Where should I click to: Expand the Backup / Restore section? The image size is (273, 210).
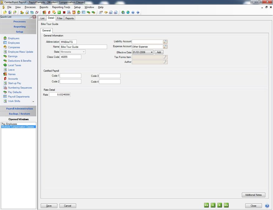(19, 114)
